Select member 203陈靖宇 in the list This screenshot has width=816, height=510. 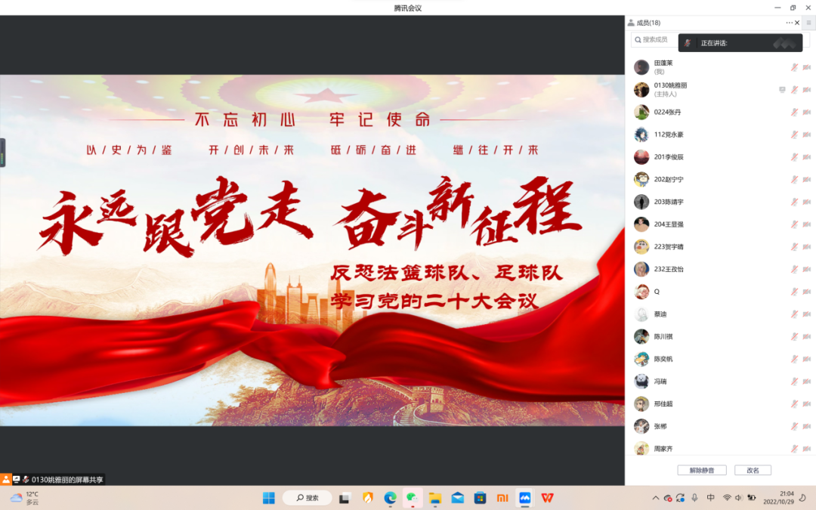(669, 202)
